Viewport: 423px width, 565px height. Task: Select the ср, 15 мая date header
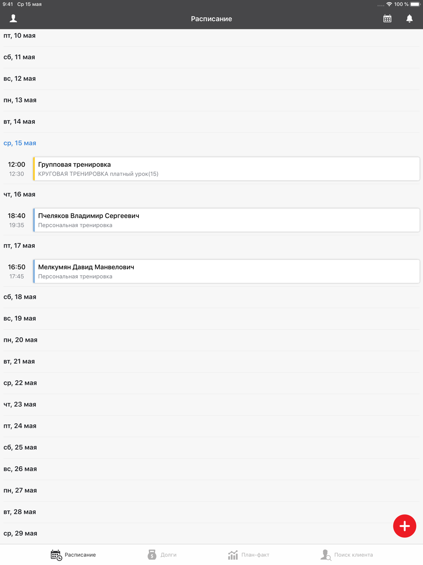click(20, 143)
